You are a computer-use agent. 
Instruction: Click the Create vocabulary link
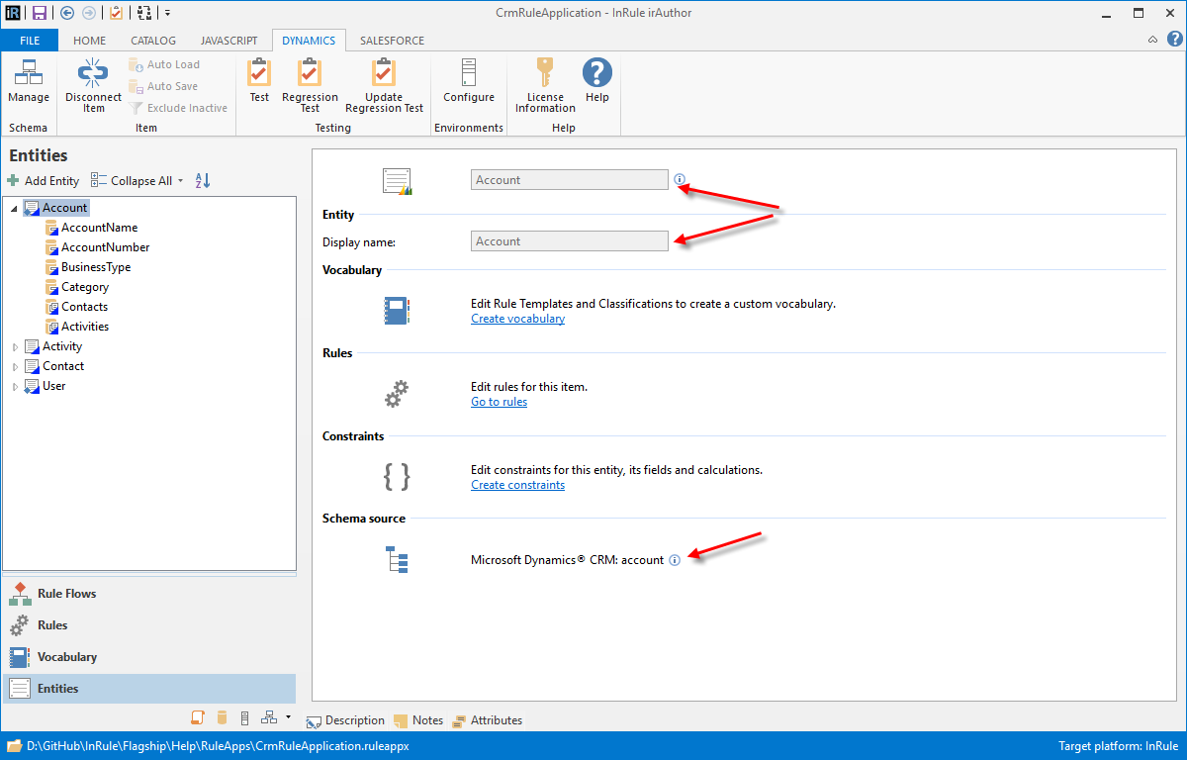point(517,319)
